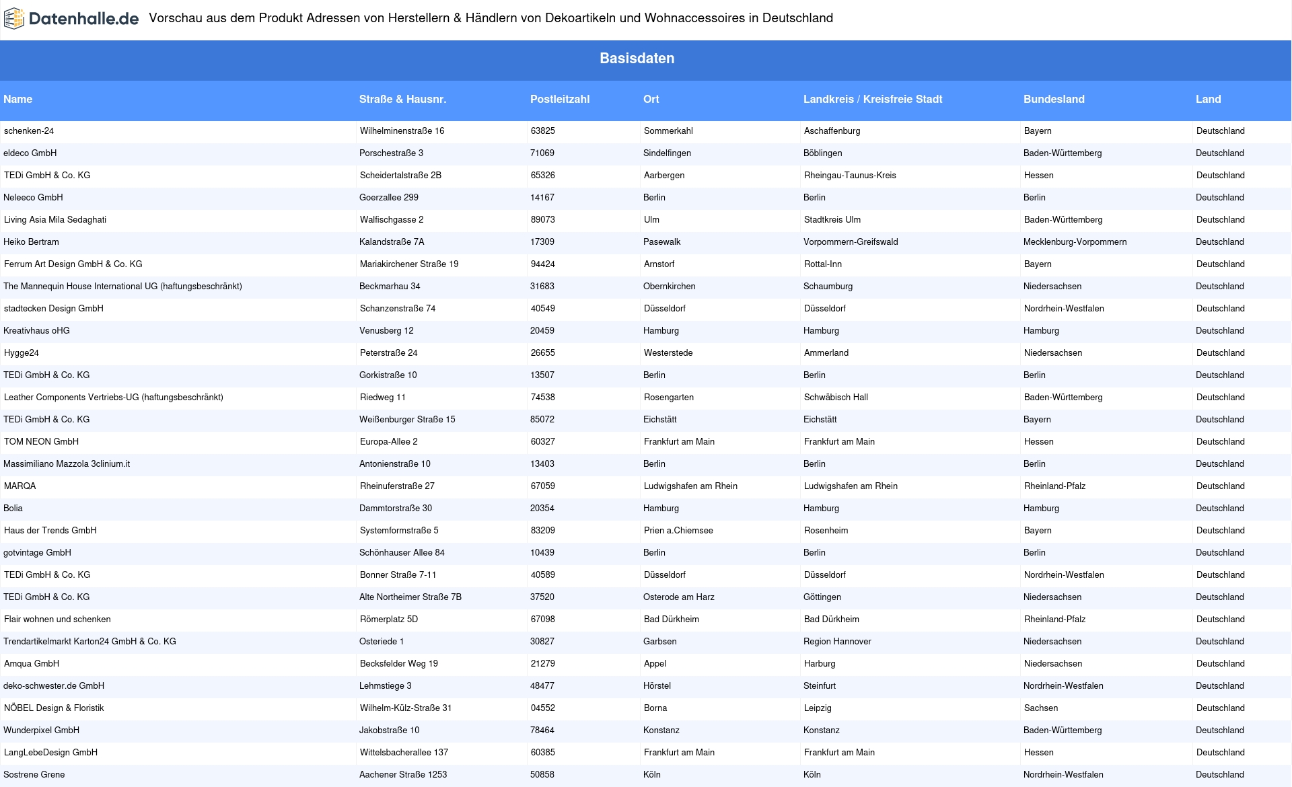Image resolution: width=1292 pixels, height=787 pixels.
Task: Click the Amqua GmbH cell
Action: coord(32,664)
